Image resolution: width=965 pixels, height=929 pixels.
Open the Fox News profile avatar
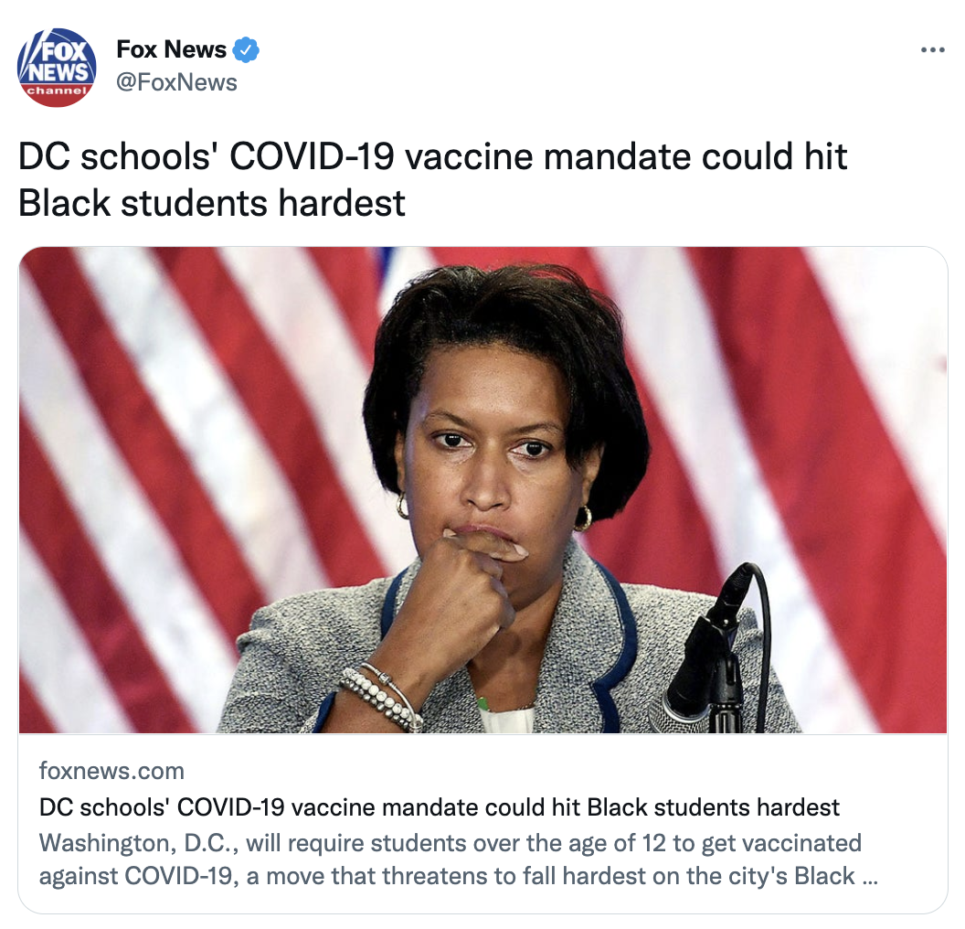coord(57,67)
